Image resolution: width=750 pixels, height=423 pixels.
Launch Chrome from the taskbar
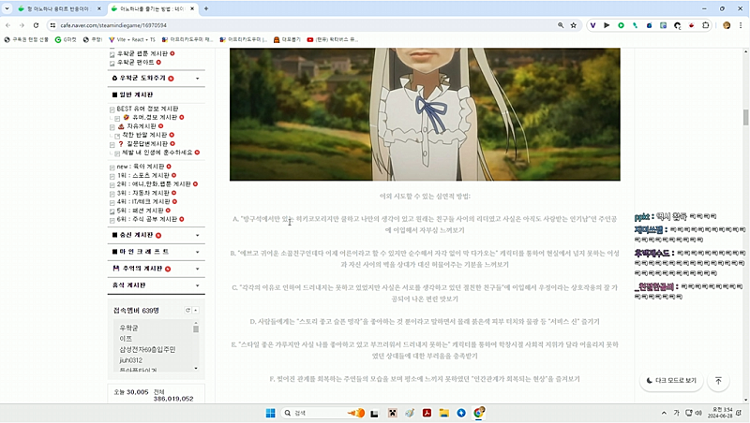point(479,413)
